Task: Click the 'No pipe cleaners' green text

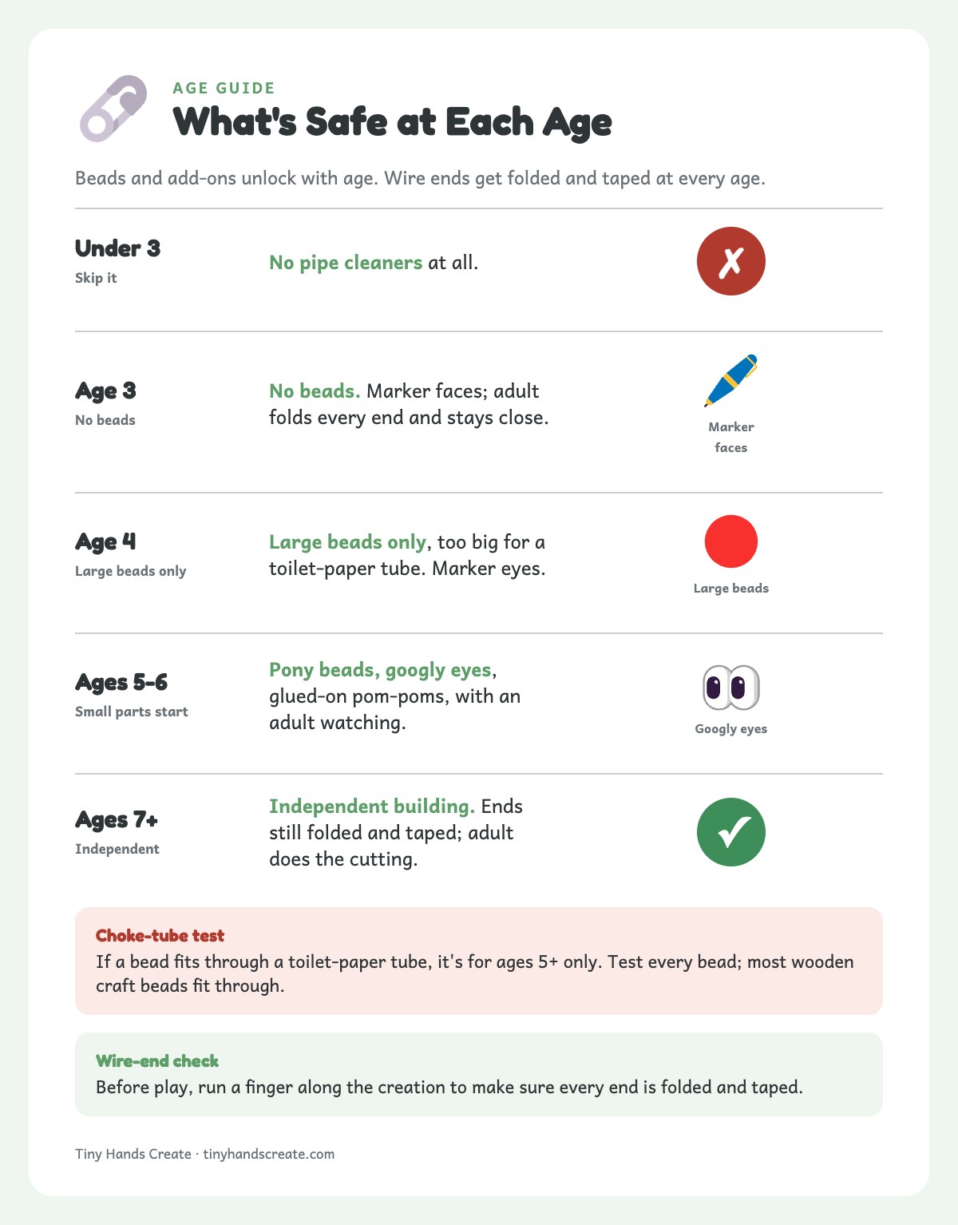Action: [346, 262]
